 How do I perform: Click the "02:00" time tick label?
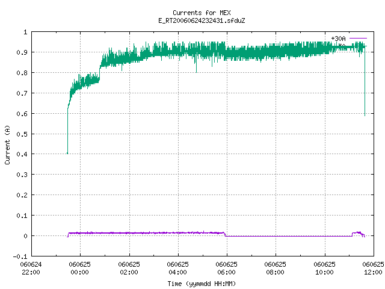pyautogui.click(x=129, y=272)
